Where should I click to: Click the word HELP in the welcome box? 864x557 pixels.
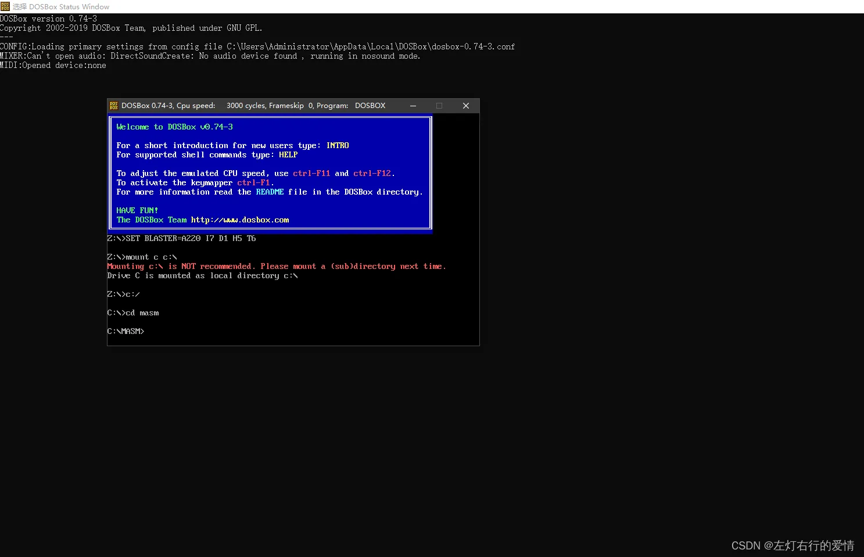(x=288, y=154)
